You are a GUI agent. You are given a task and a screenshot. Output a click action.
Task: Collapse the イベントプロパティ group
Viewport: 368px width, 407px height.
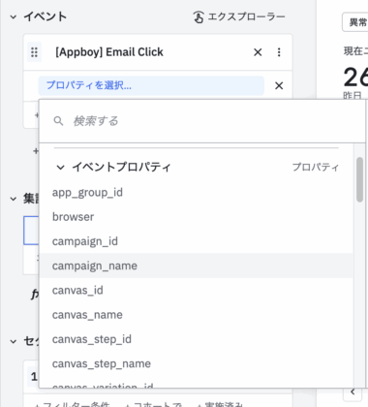tap(61, 168)
